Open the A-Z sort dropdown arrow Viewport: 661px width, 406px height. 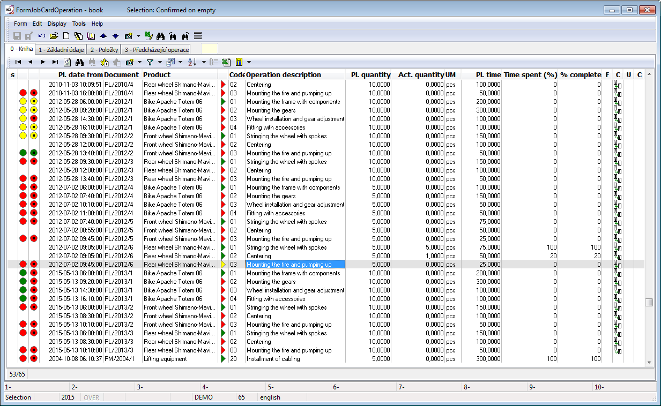pos(204,62)
